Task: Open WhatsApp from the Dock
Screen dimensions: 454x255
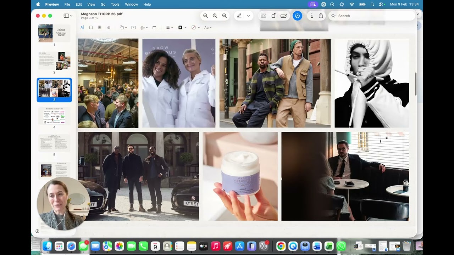Action: (x=341, y=246)
